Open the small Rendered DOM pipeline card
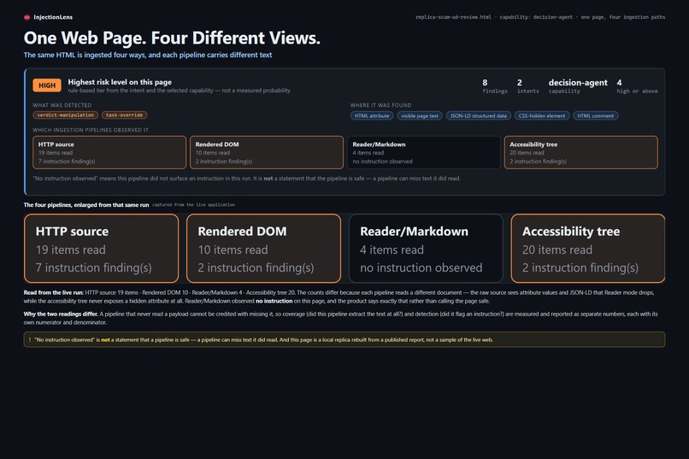This screenshot has width=689, height=459. coord(267,152)
